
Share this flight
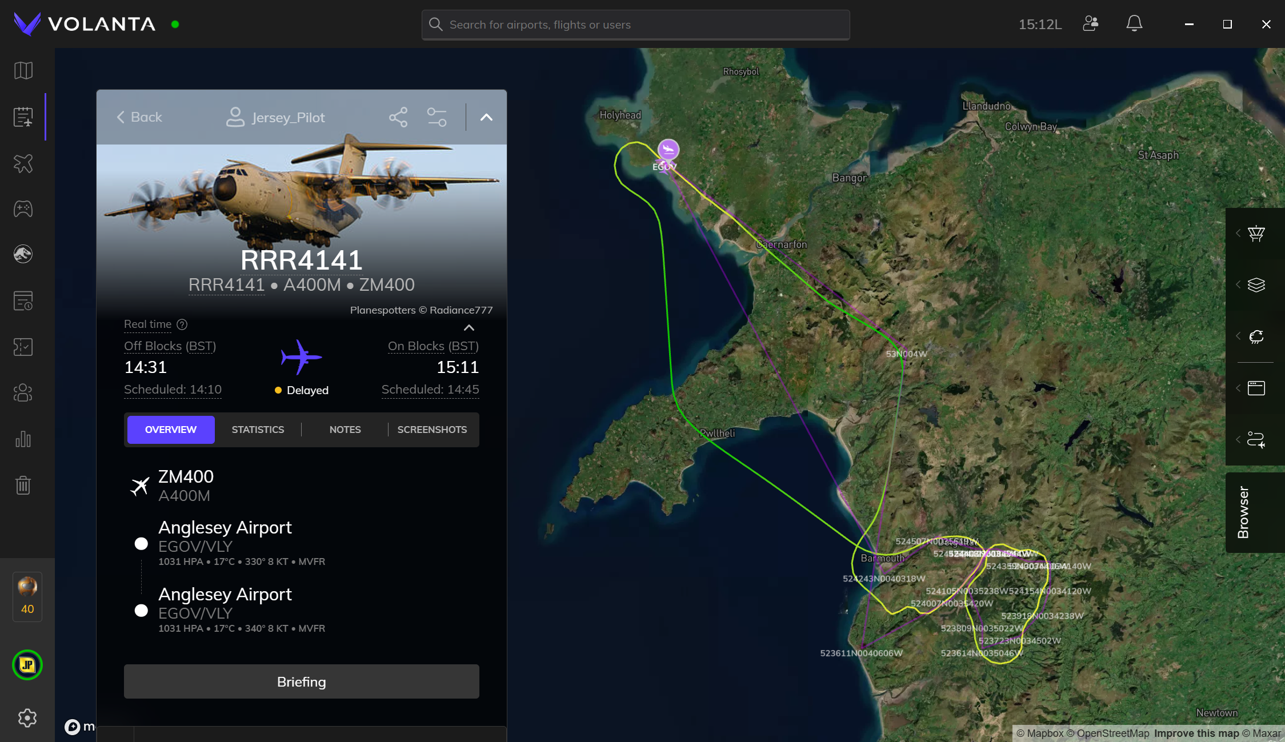pyautogui.click(x=398, y=117)
